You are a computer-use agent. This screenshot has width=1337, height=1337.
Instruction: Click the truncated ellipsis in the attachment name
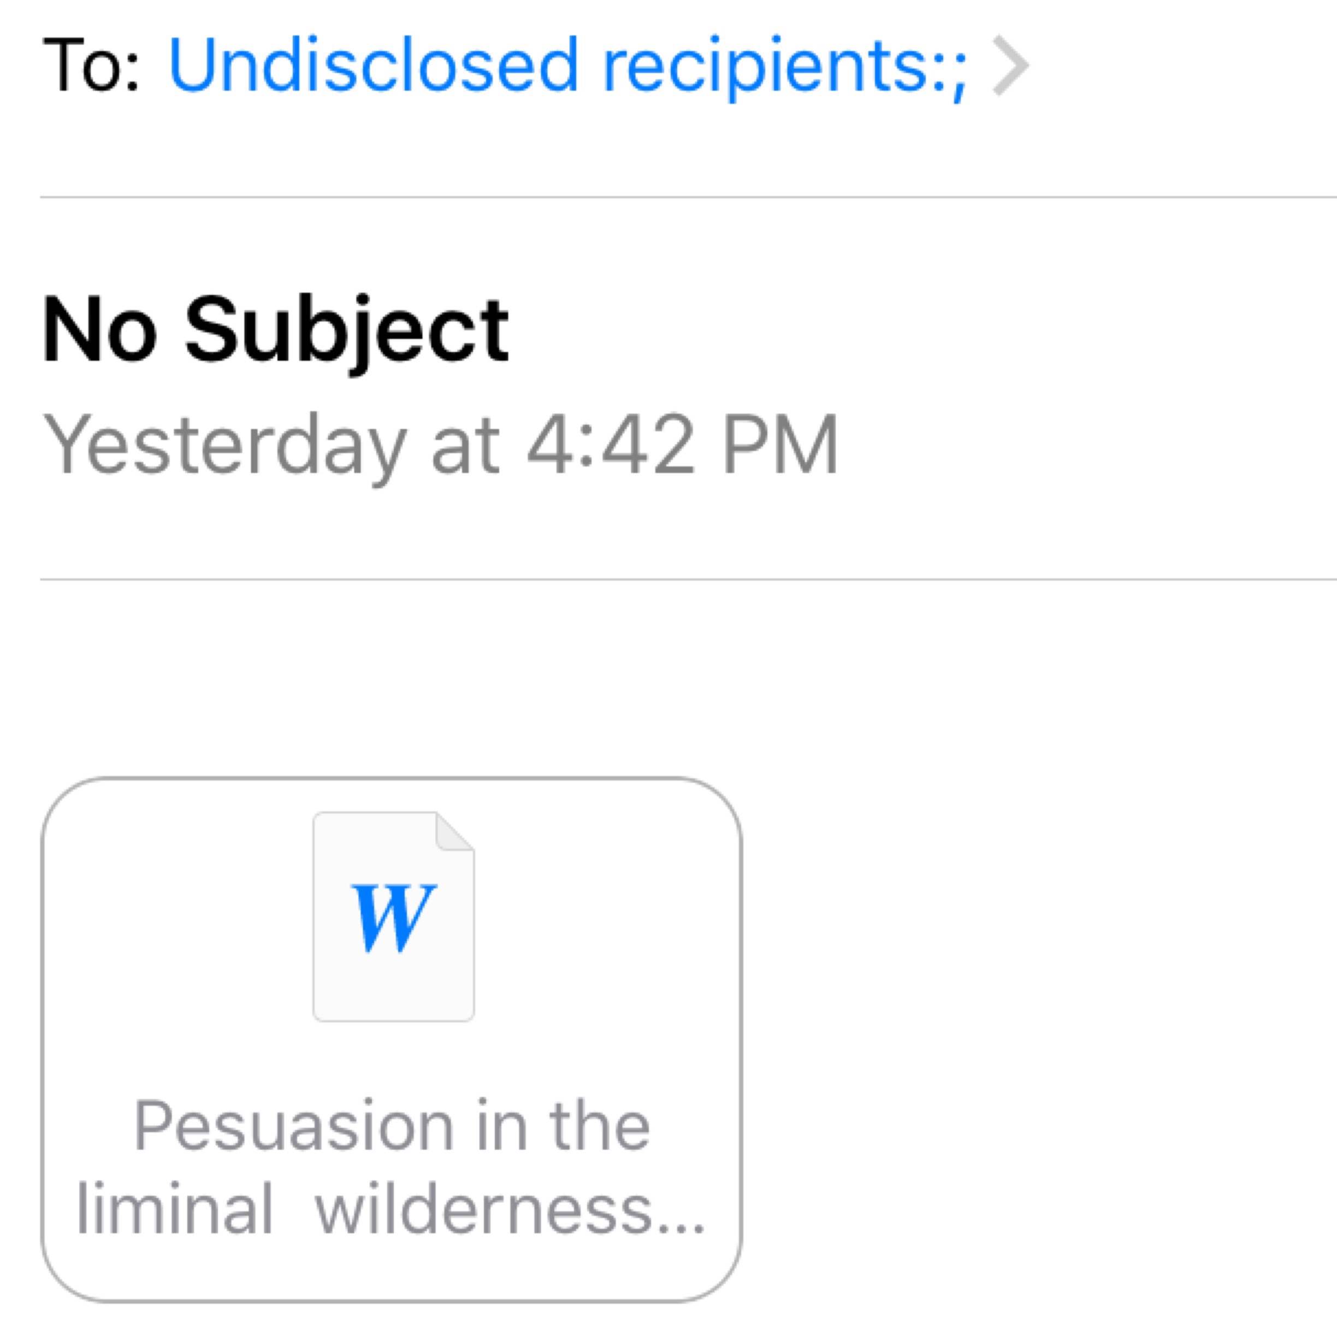click(681, 1225)
